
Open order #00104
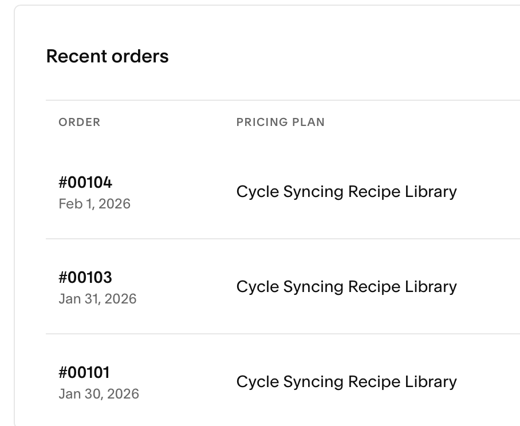pos(85,183)
